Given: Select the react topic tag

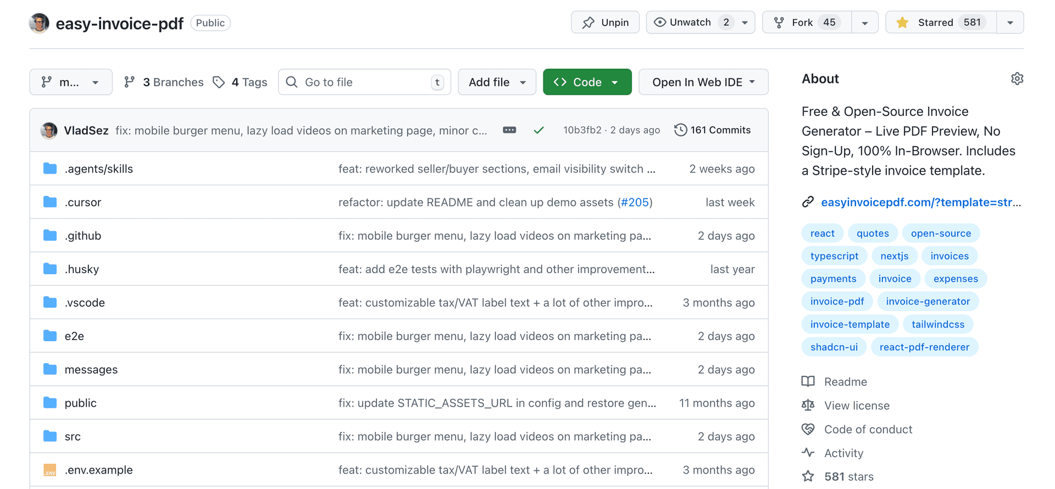Looking at the screenshot, I should point(823,233).
